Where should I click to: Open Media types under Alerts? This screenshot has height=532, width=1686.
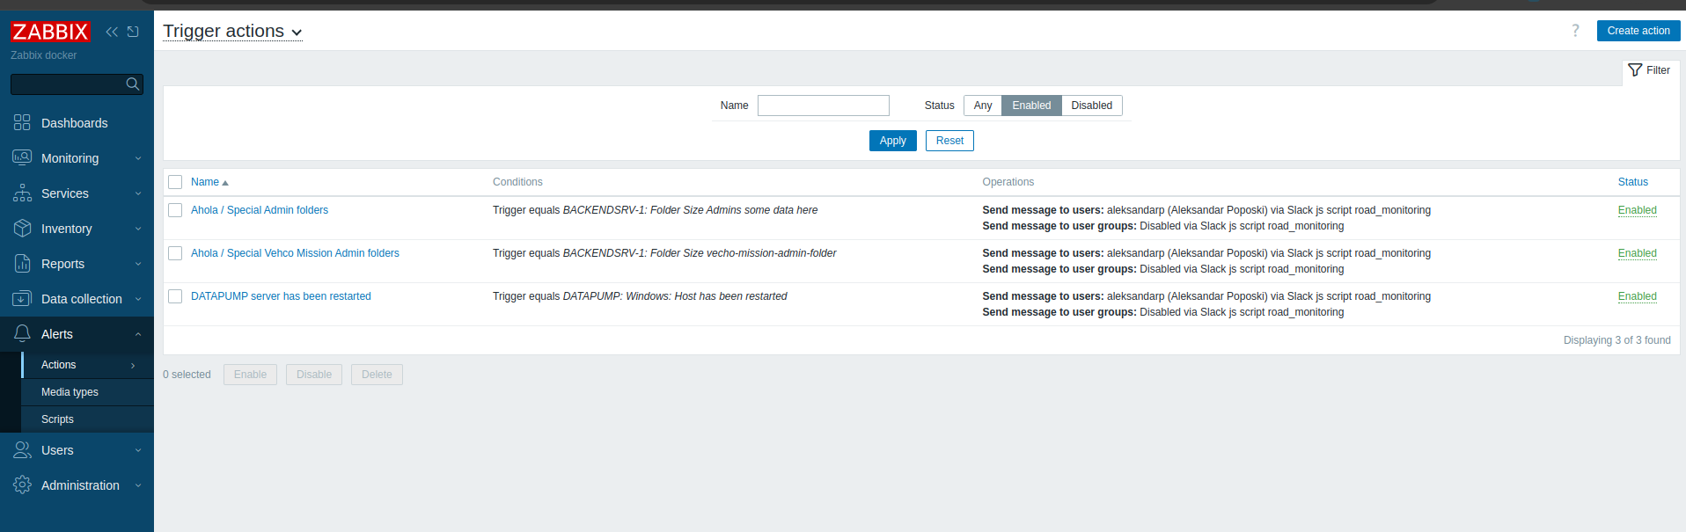(87, 392)
